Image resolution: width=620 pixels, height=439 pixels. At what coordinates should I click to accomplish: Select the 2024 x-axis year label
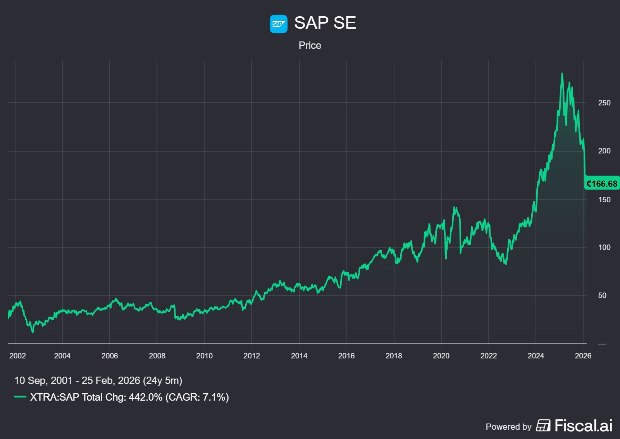pyautogui.click(x=536, y=356)
